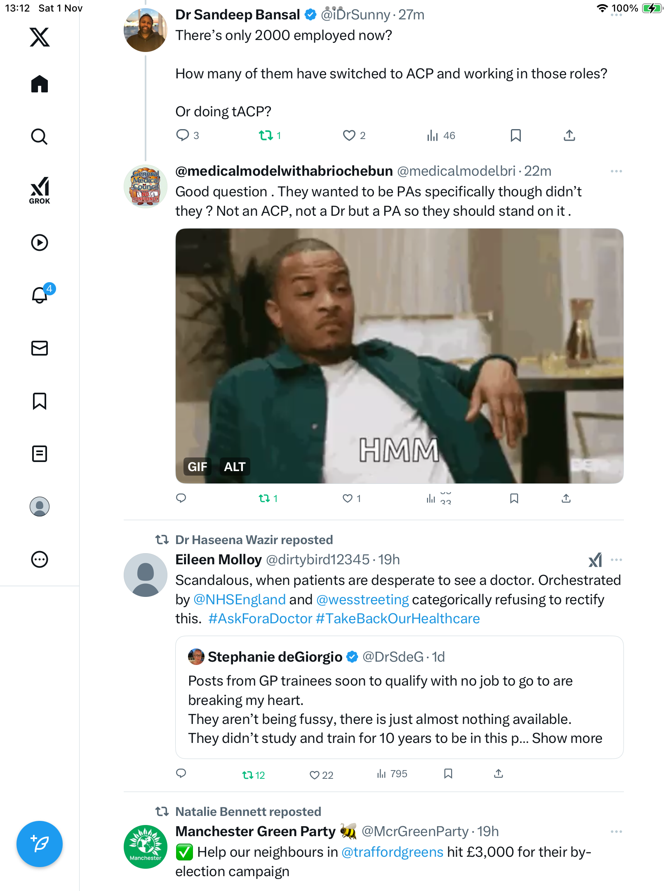Open the @traffordgreens mention link
Screen dimensions: 668x891
[392, 852]
